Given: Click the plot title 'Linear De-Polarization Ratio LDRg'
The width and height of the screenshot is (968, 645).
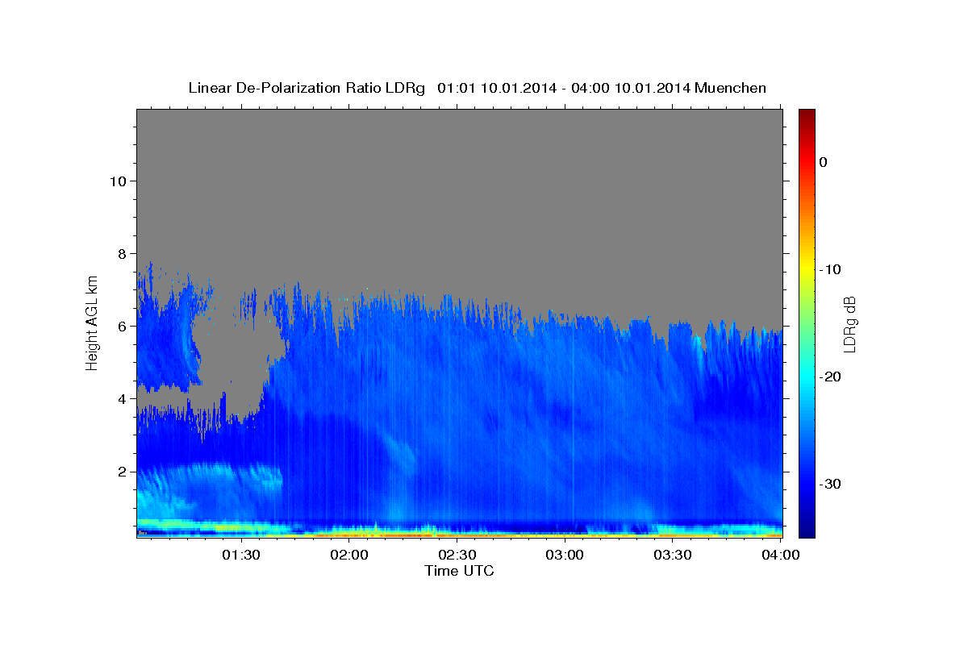Looking at the screenshot, I should (306, 88).
